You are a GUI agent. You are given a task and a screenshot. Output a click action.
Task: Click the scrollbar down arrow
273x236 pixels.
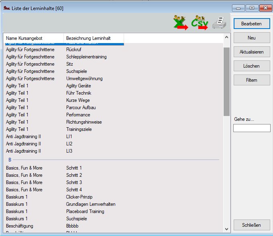[226, 229]
